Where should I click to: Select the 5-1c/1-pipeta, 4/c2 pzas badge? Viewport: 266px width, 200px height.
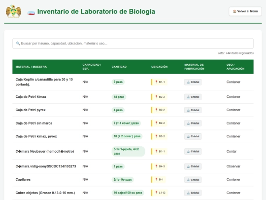[128, 152]
